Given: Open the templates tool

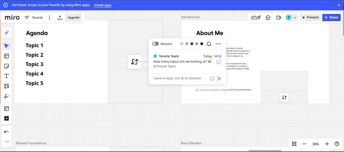Looking at the screenshot, I should (6, 56).
